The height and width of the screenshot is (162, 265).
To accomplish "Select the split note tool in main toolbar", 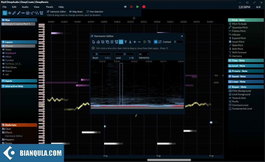I will 23,13.
